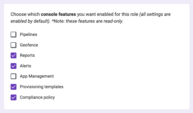This screenshot has height=113, width=193.
Task: Click the Pipelines label text
Action: pyautogui.click(x=28, y=35)
